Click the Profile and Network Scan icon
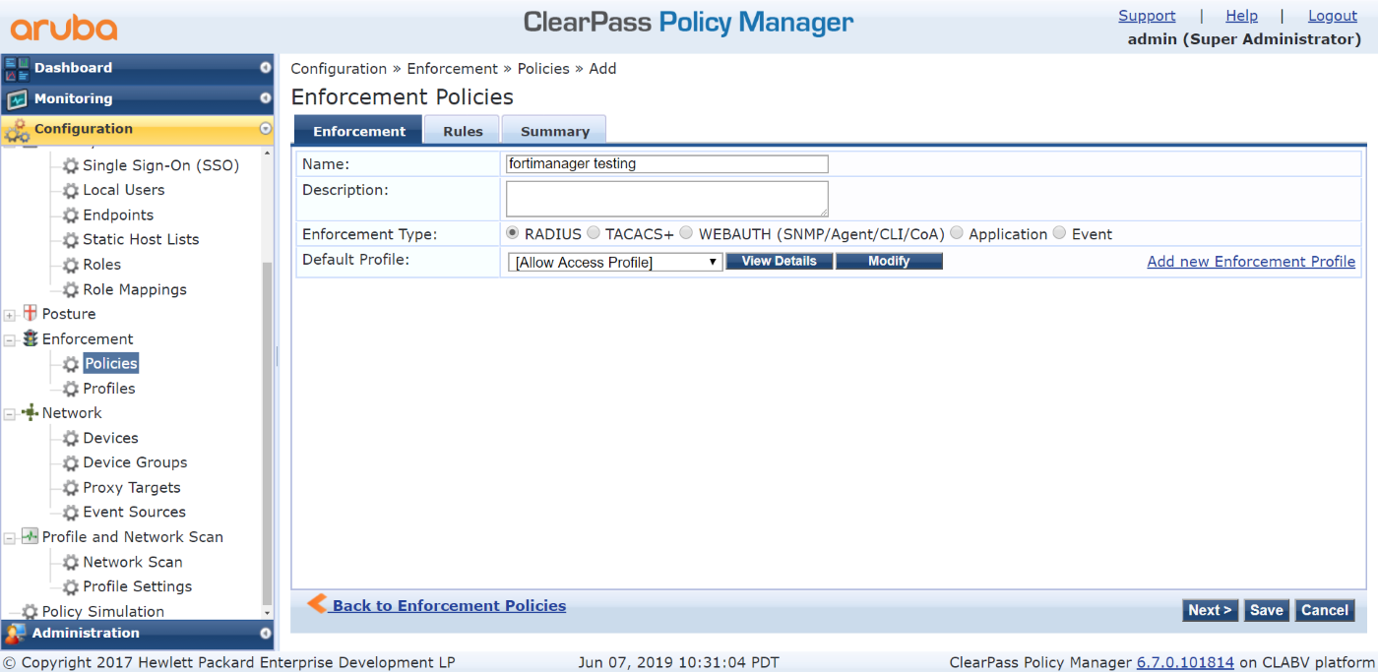This screenshot has width=1378, height=672. pyautogui.click(x=30, y=537)
